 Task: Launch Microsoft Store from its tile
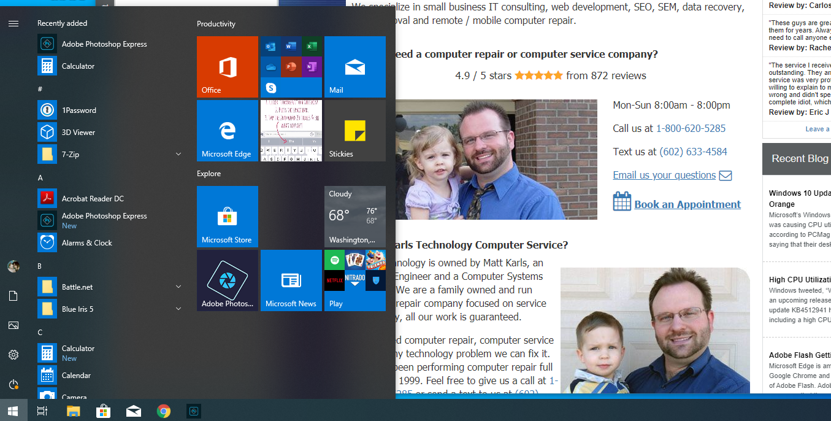point(228,217)
